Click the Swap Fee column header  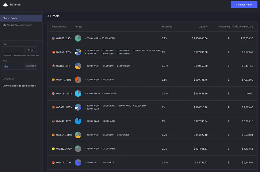[x=167, y=27]
